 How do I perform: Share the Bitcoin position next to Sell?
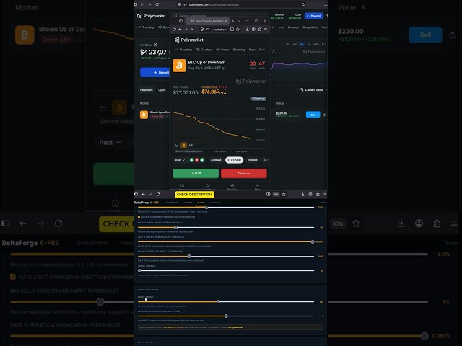(324, 115)
